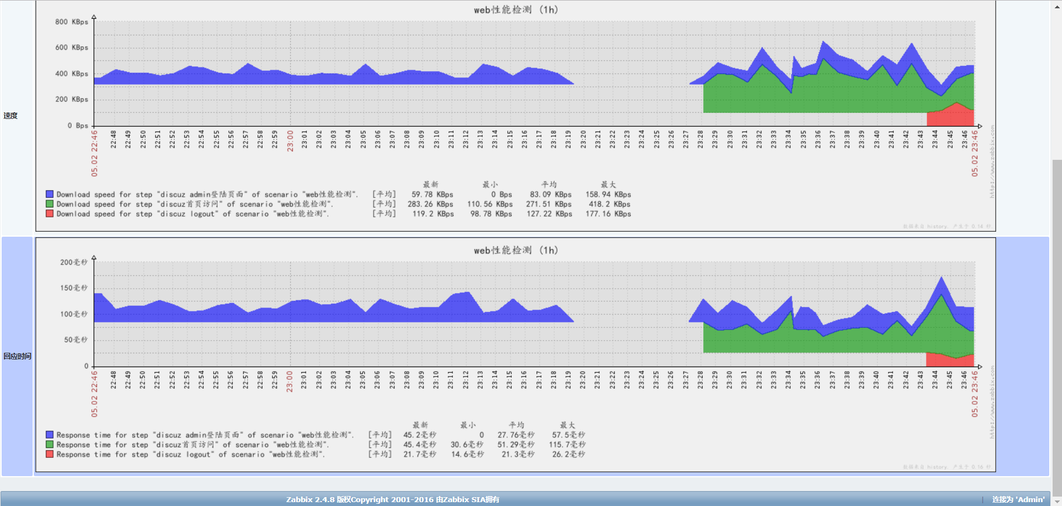Click the '600 KBps' y-axis label

(x=71, y=47)
